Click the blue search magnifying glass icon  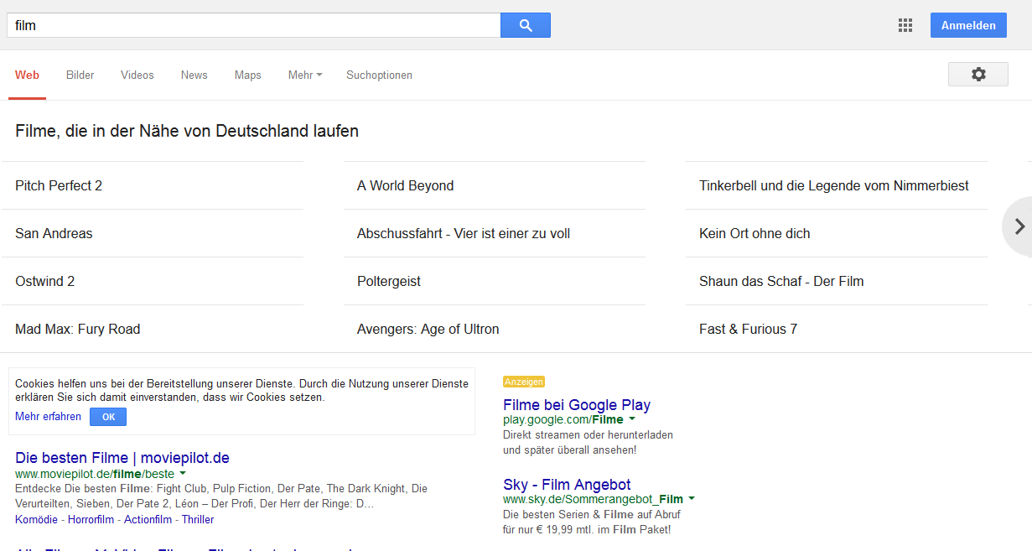(x=525, y=25)
